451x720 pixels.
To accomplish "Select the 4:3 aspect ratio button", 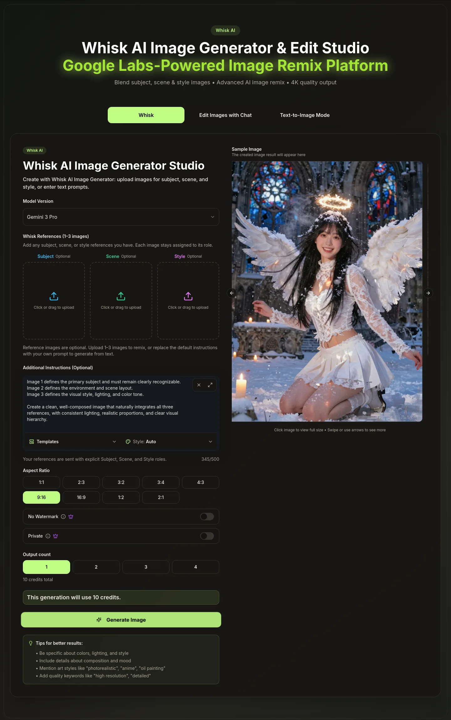I will (200, 482).
